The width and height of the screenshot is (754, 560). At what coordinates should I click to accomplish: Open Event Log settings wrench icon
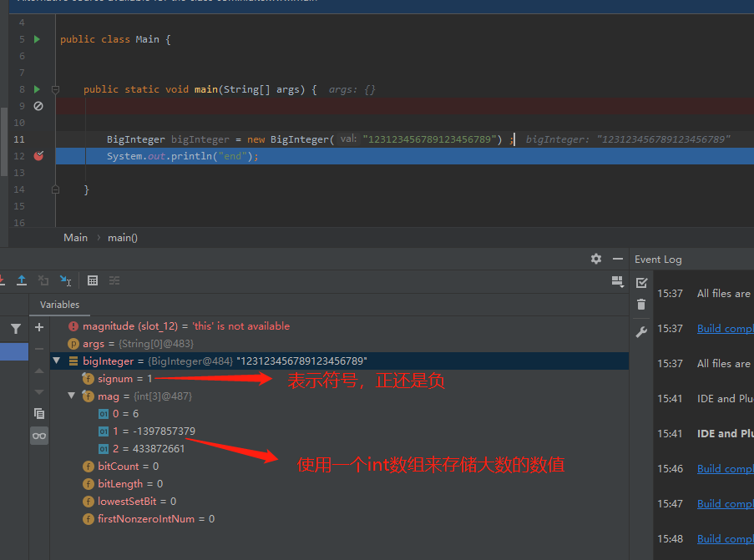(x=641, y=331)
